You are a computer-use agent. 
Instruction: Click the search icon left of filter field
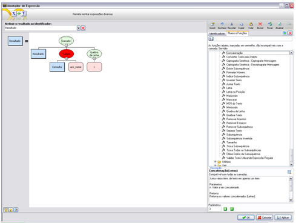point(211,39)
